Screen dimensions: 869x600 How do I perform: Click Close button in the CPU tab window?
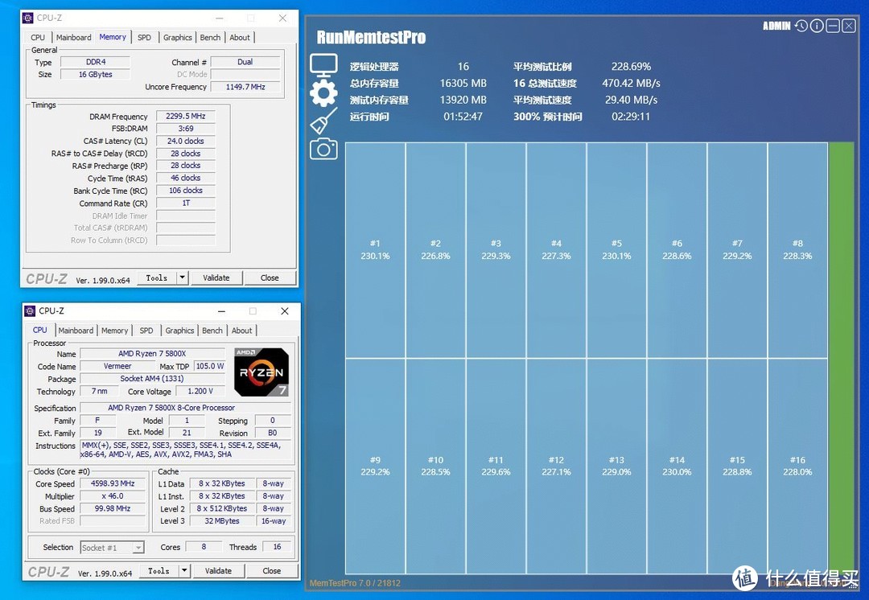[x=272, y=570]
